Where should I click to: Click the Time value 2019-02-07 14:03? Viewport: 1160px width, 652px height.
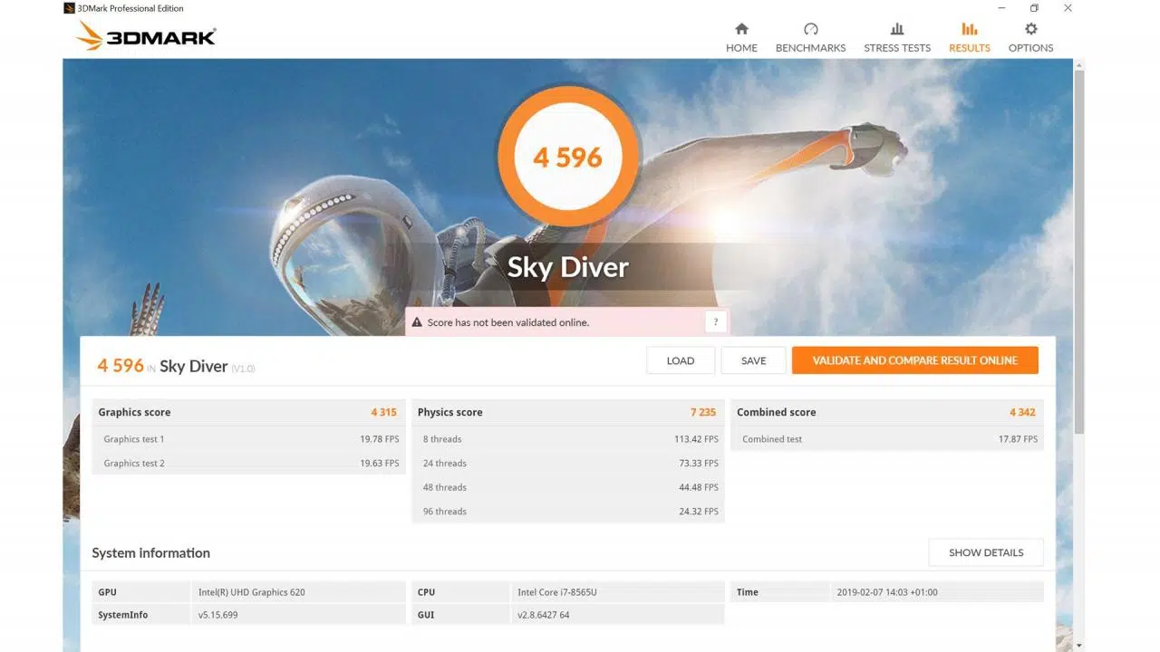coord(887,592)
